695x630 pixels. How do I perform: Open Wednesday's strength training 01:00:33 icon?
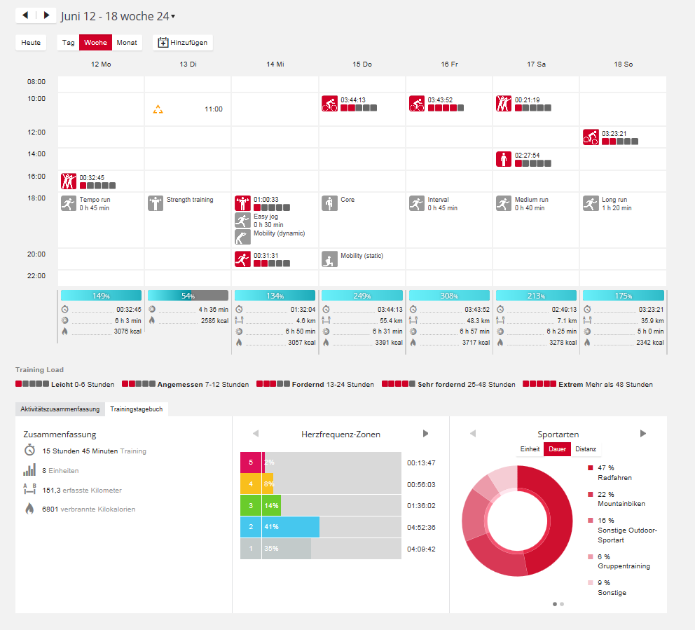pyautogui.click(x=242, y=204)
